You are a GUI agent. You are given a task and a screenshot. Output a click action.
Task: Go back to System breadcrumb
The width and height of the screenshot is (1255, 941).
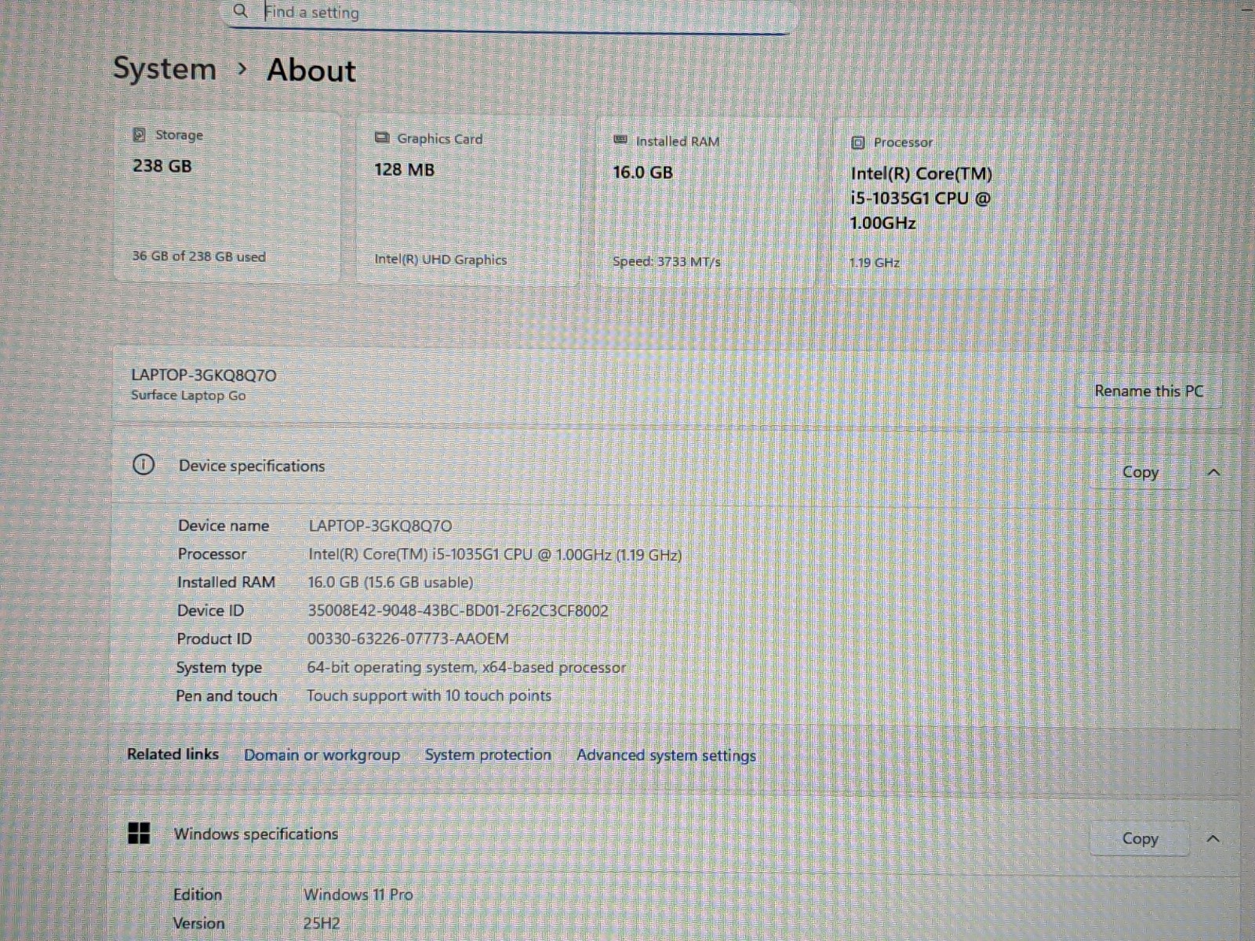pos(165,69)
